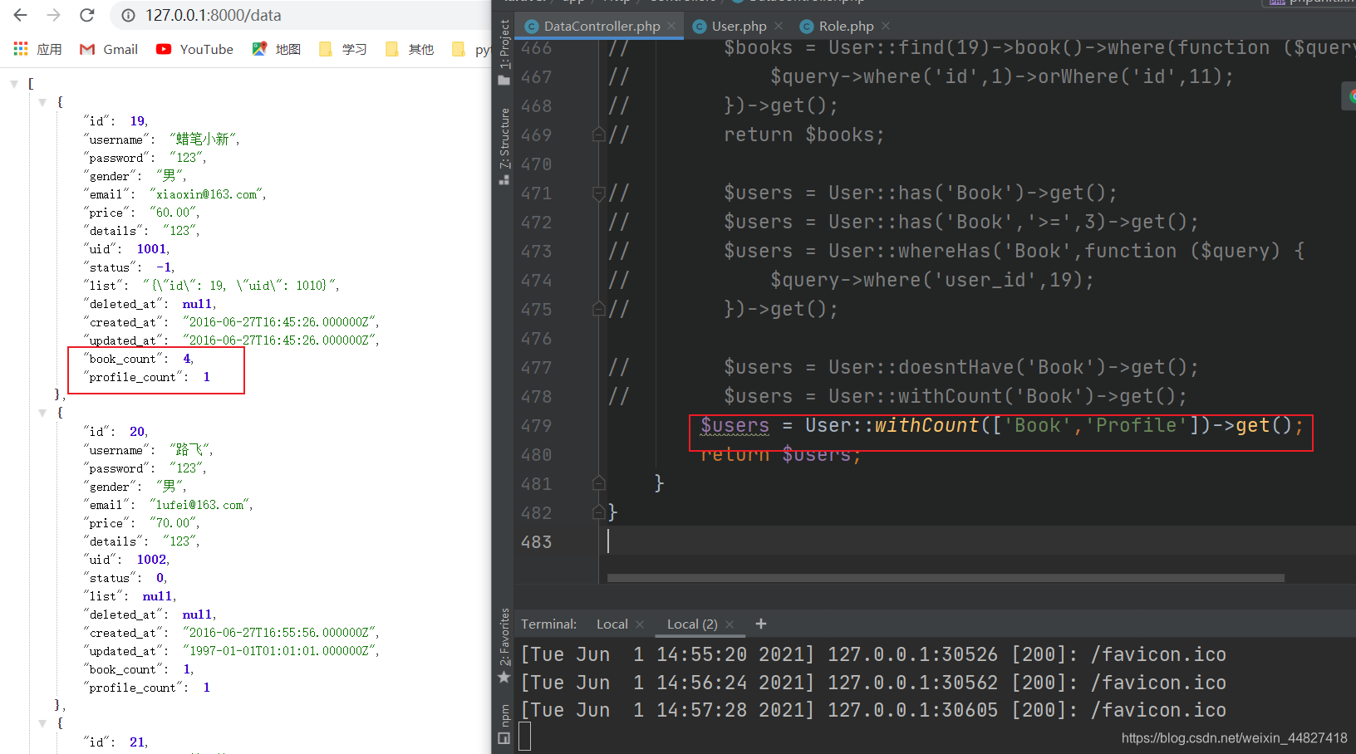Click line 478 withCount('Book') comment
Viewport: 1356px width, 754px height.
(955, 396)
